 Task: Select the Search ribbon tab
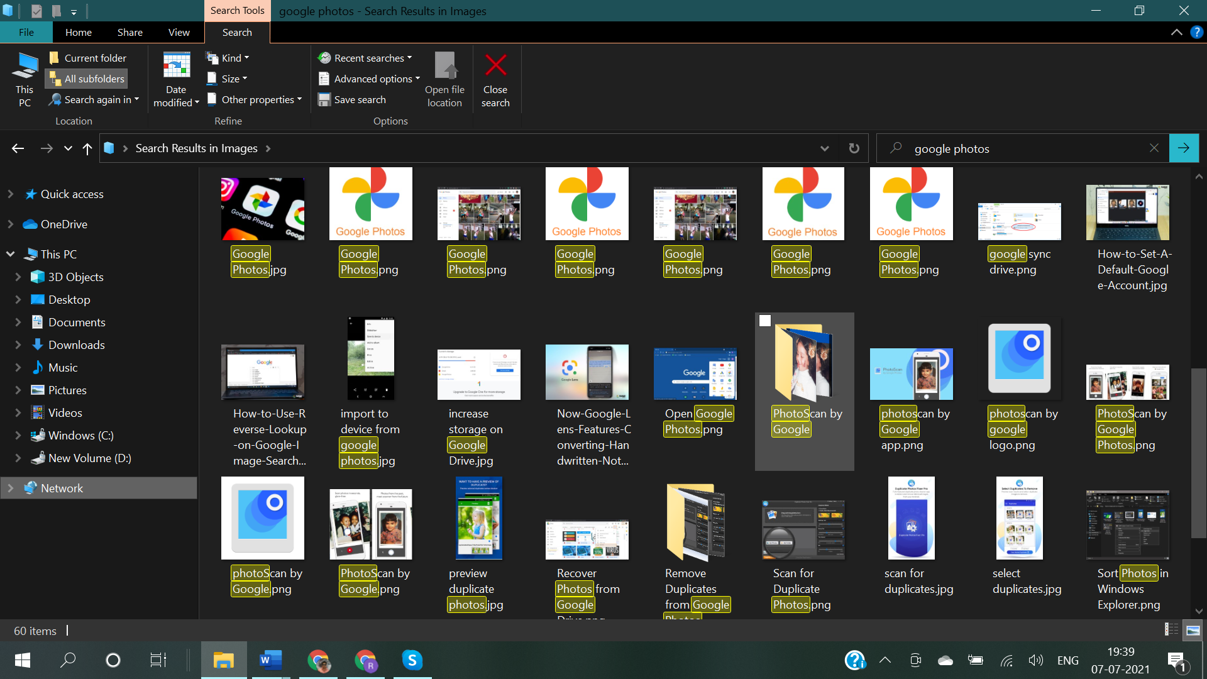pyautogui.click(x=237, y=32)
